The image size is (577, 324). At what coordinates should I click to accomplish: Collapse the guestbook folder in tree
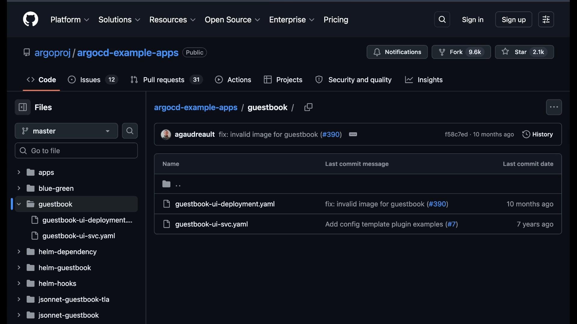coord(19,204)
